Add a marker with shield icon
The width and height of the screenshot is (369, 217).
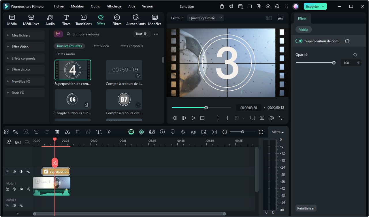(173, 132)
